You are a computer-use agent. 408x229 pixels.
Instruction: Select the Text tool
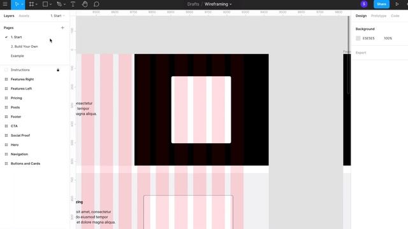(73, 4)
